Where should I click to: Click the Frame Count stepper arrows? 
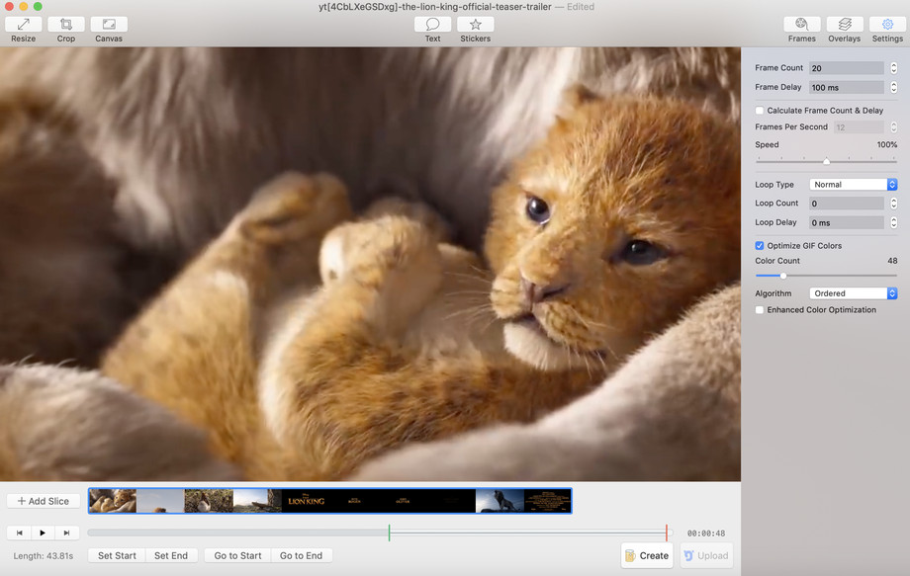893,68
